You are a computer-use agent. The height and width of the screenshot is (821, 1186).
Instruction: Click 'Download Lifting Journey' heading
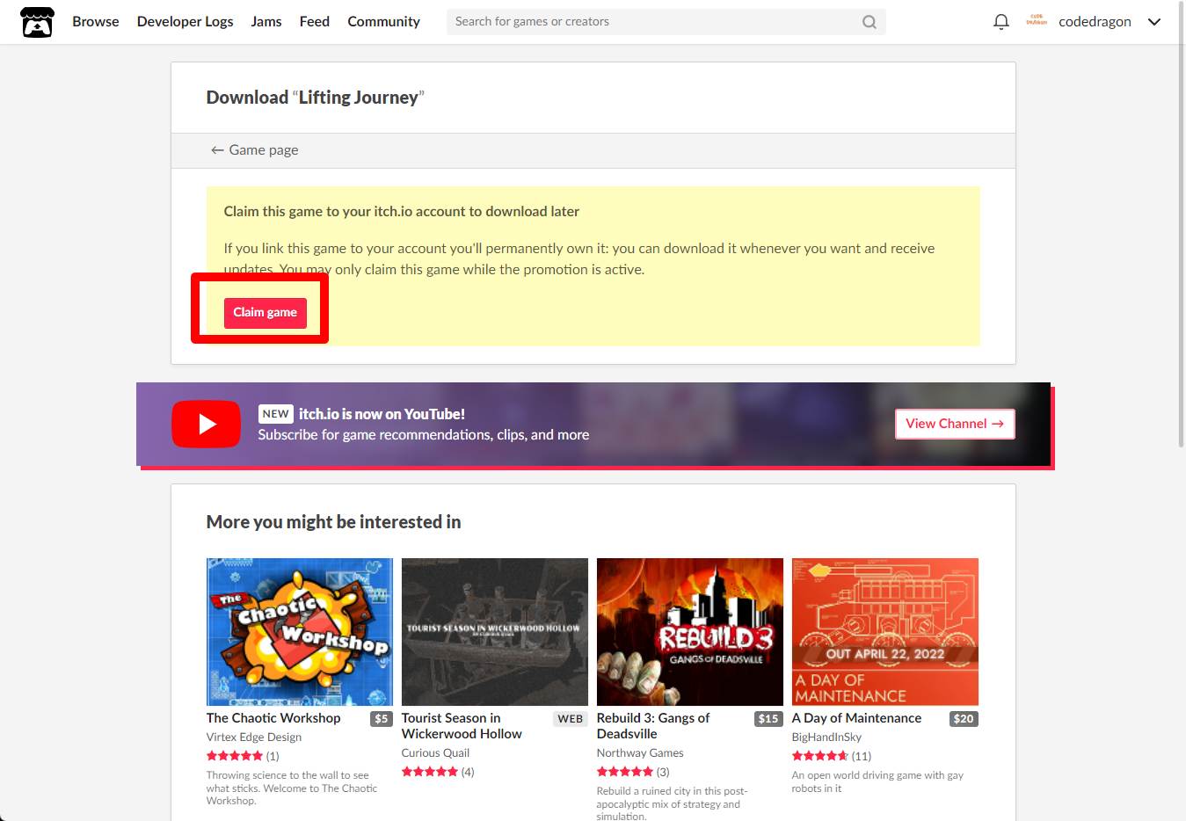tap(315, 98)
